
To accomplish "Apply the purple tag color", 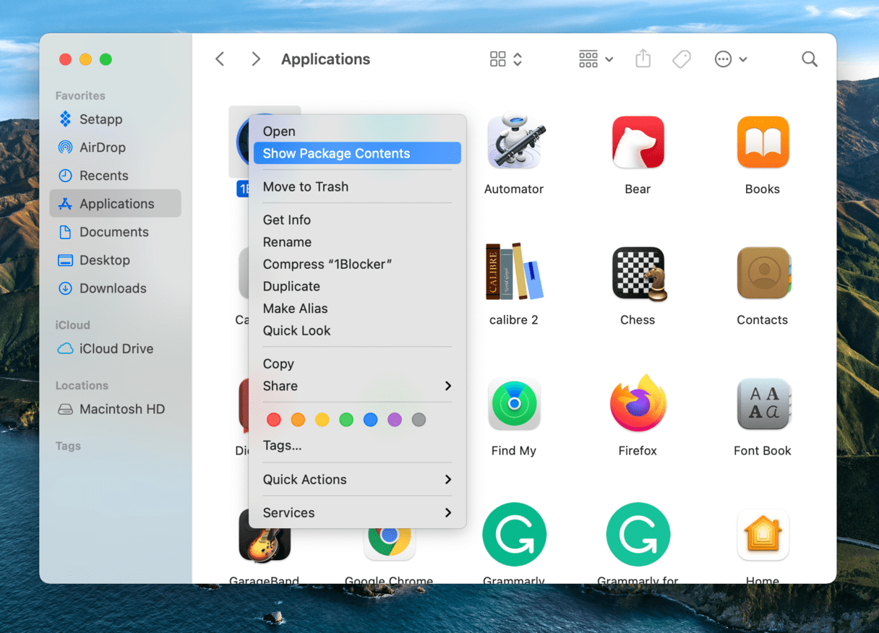I will [395, 419].
